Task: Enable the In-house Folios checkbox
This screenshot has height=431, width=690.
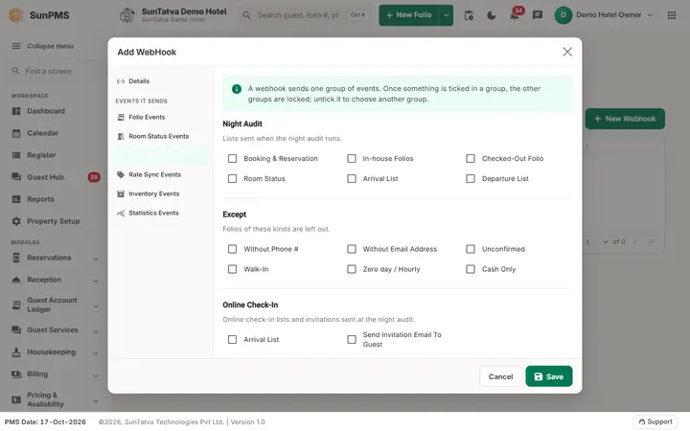Action: (352, 158)
